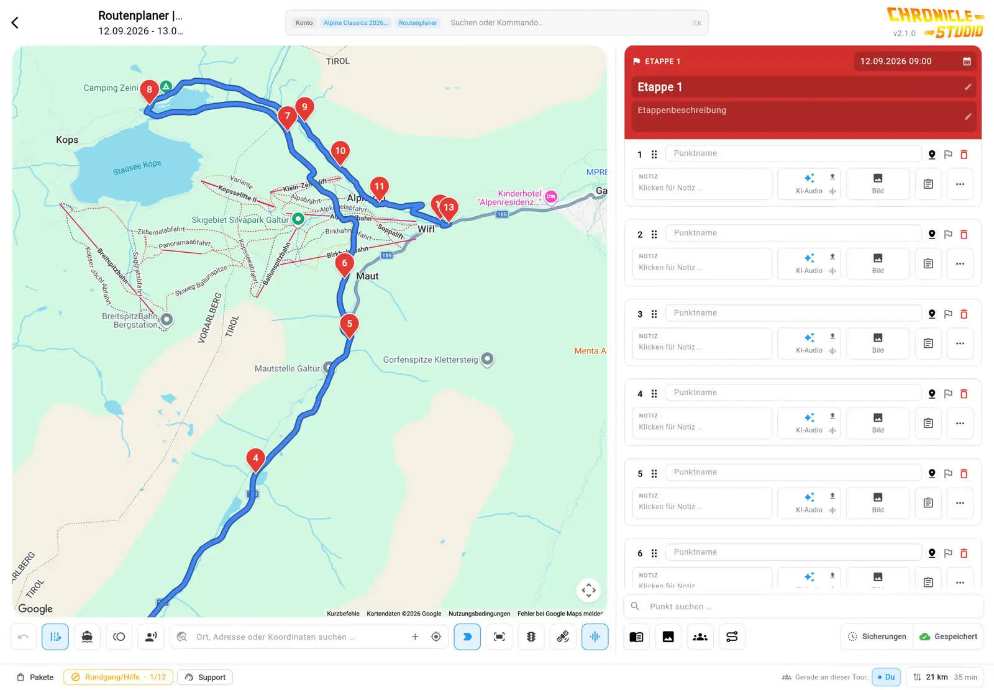Click red map marker 4
The height and width of the screenshot is (690, 994).
click(255, 460)
